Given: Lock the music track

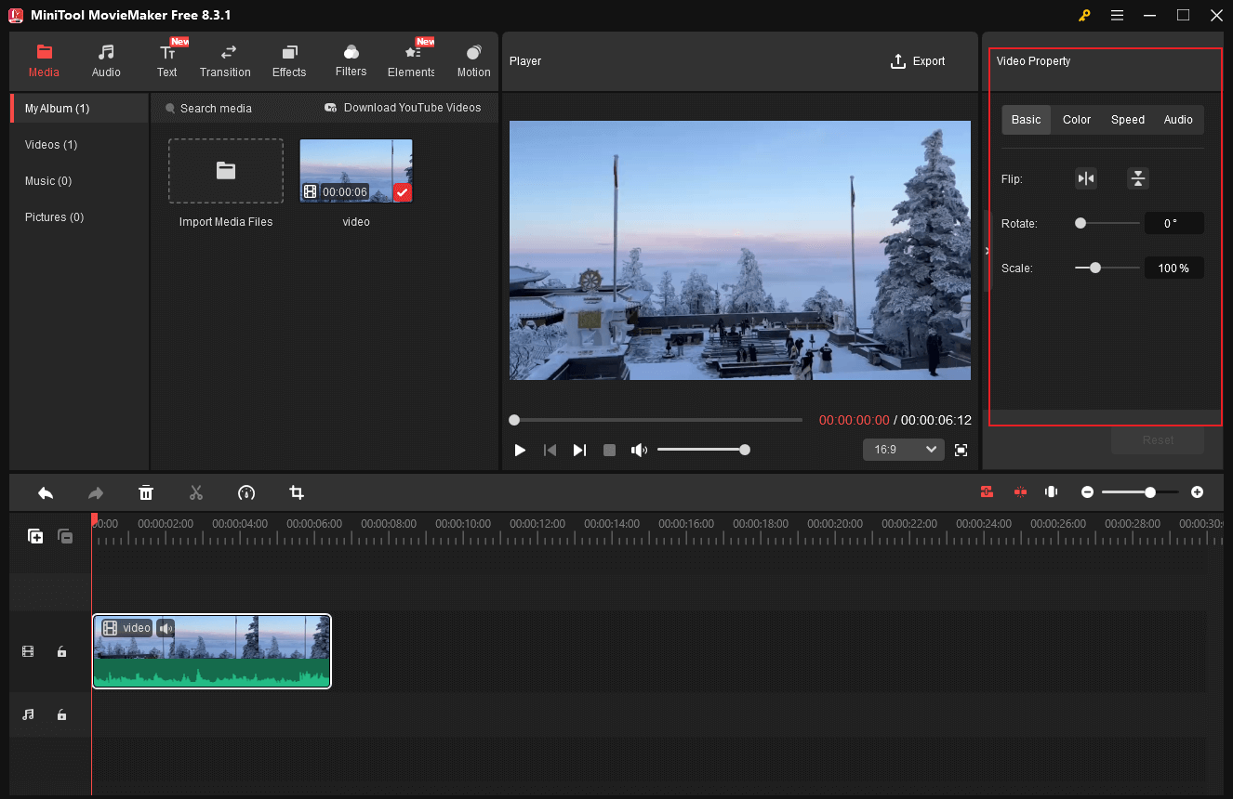Looking at the screenshot, I should click(x=61, y=714).
